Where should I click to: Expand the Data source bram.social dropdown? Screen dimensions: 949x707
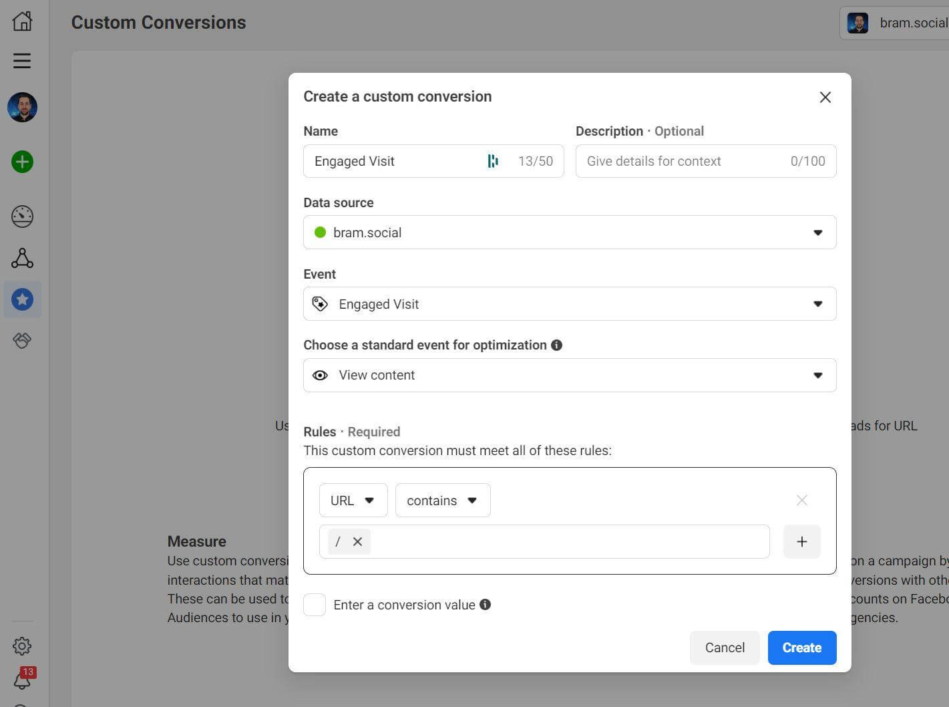pyautogui.click(x=569, y=233)
